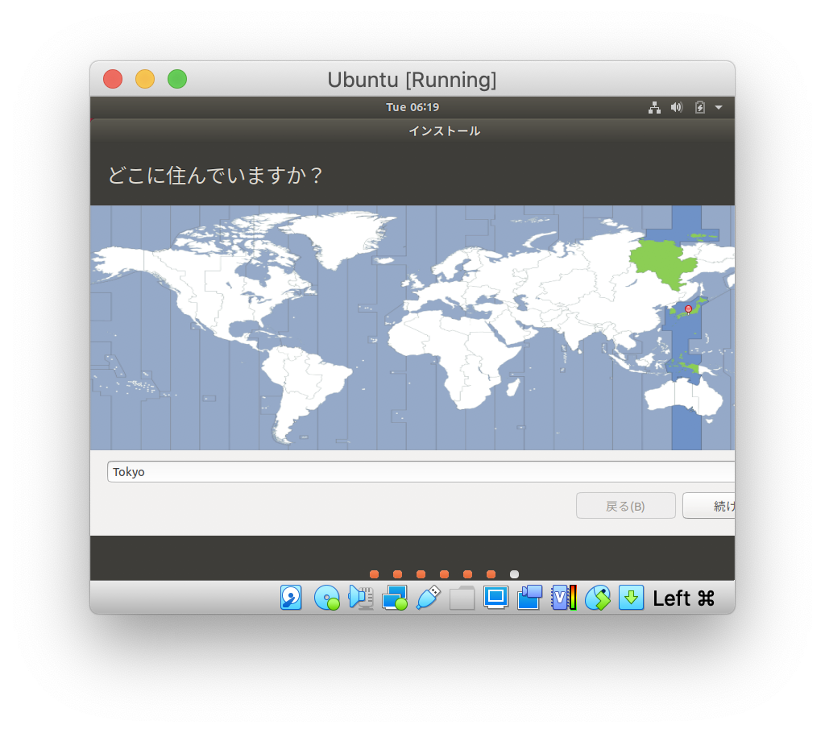This screenshot has height=733, width=825.
Task: Click the keyboard capture down-arrow icon
Action: click(631, 598)
